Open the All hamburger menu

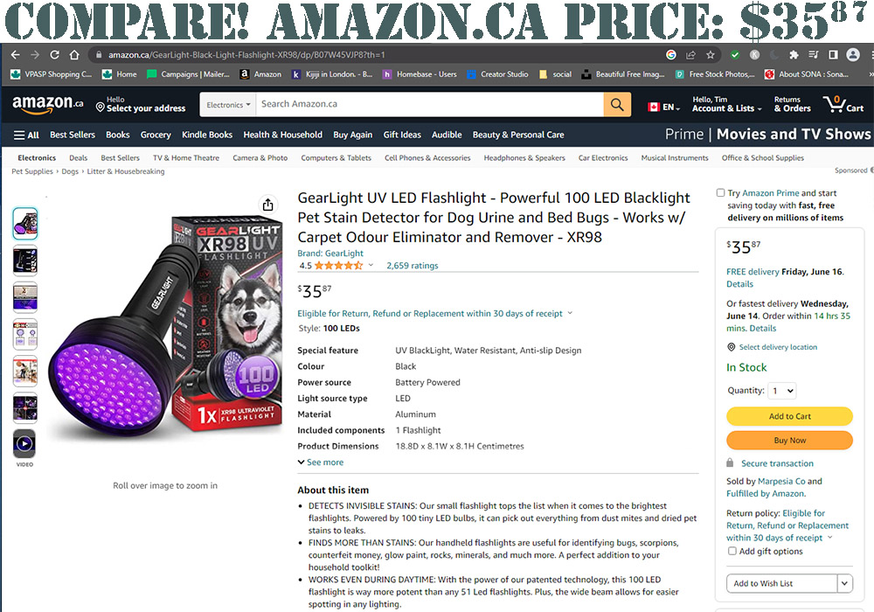pos(26,135)
